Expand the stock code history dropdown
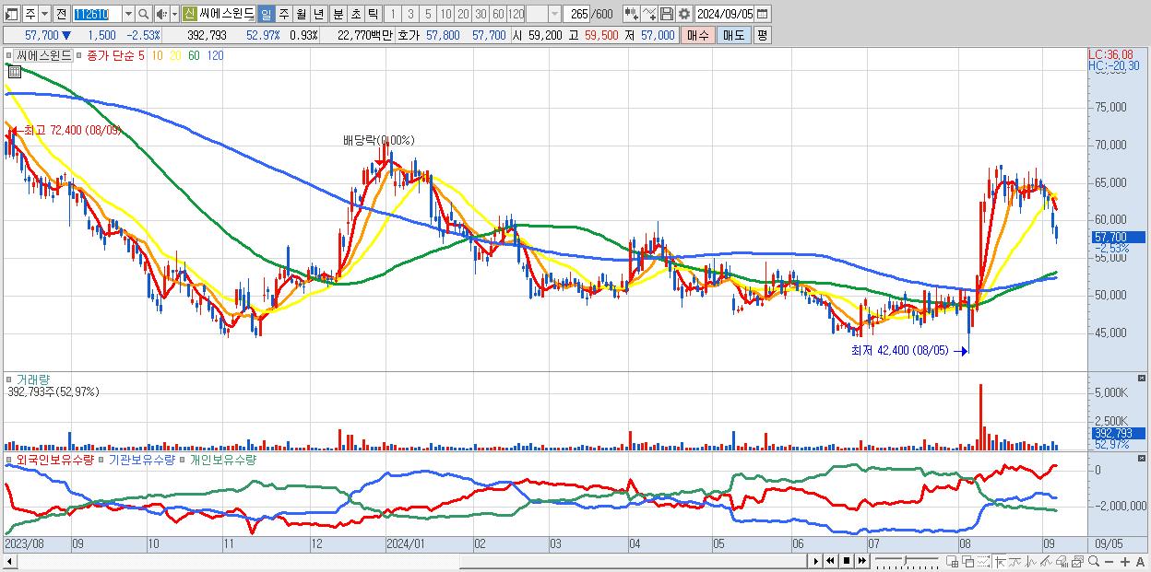 point(128,14)
